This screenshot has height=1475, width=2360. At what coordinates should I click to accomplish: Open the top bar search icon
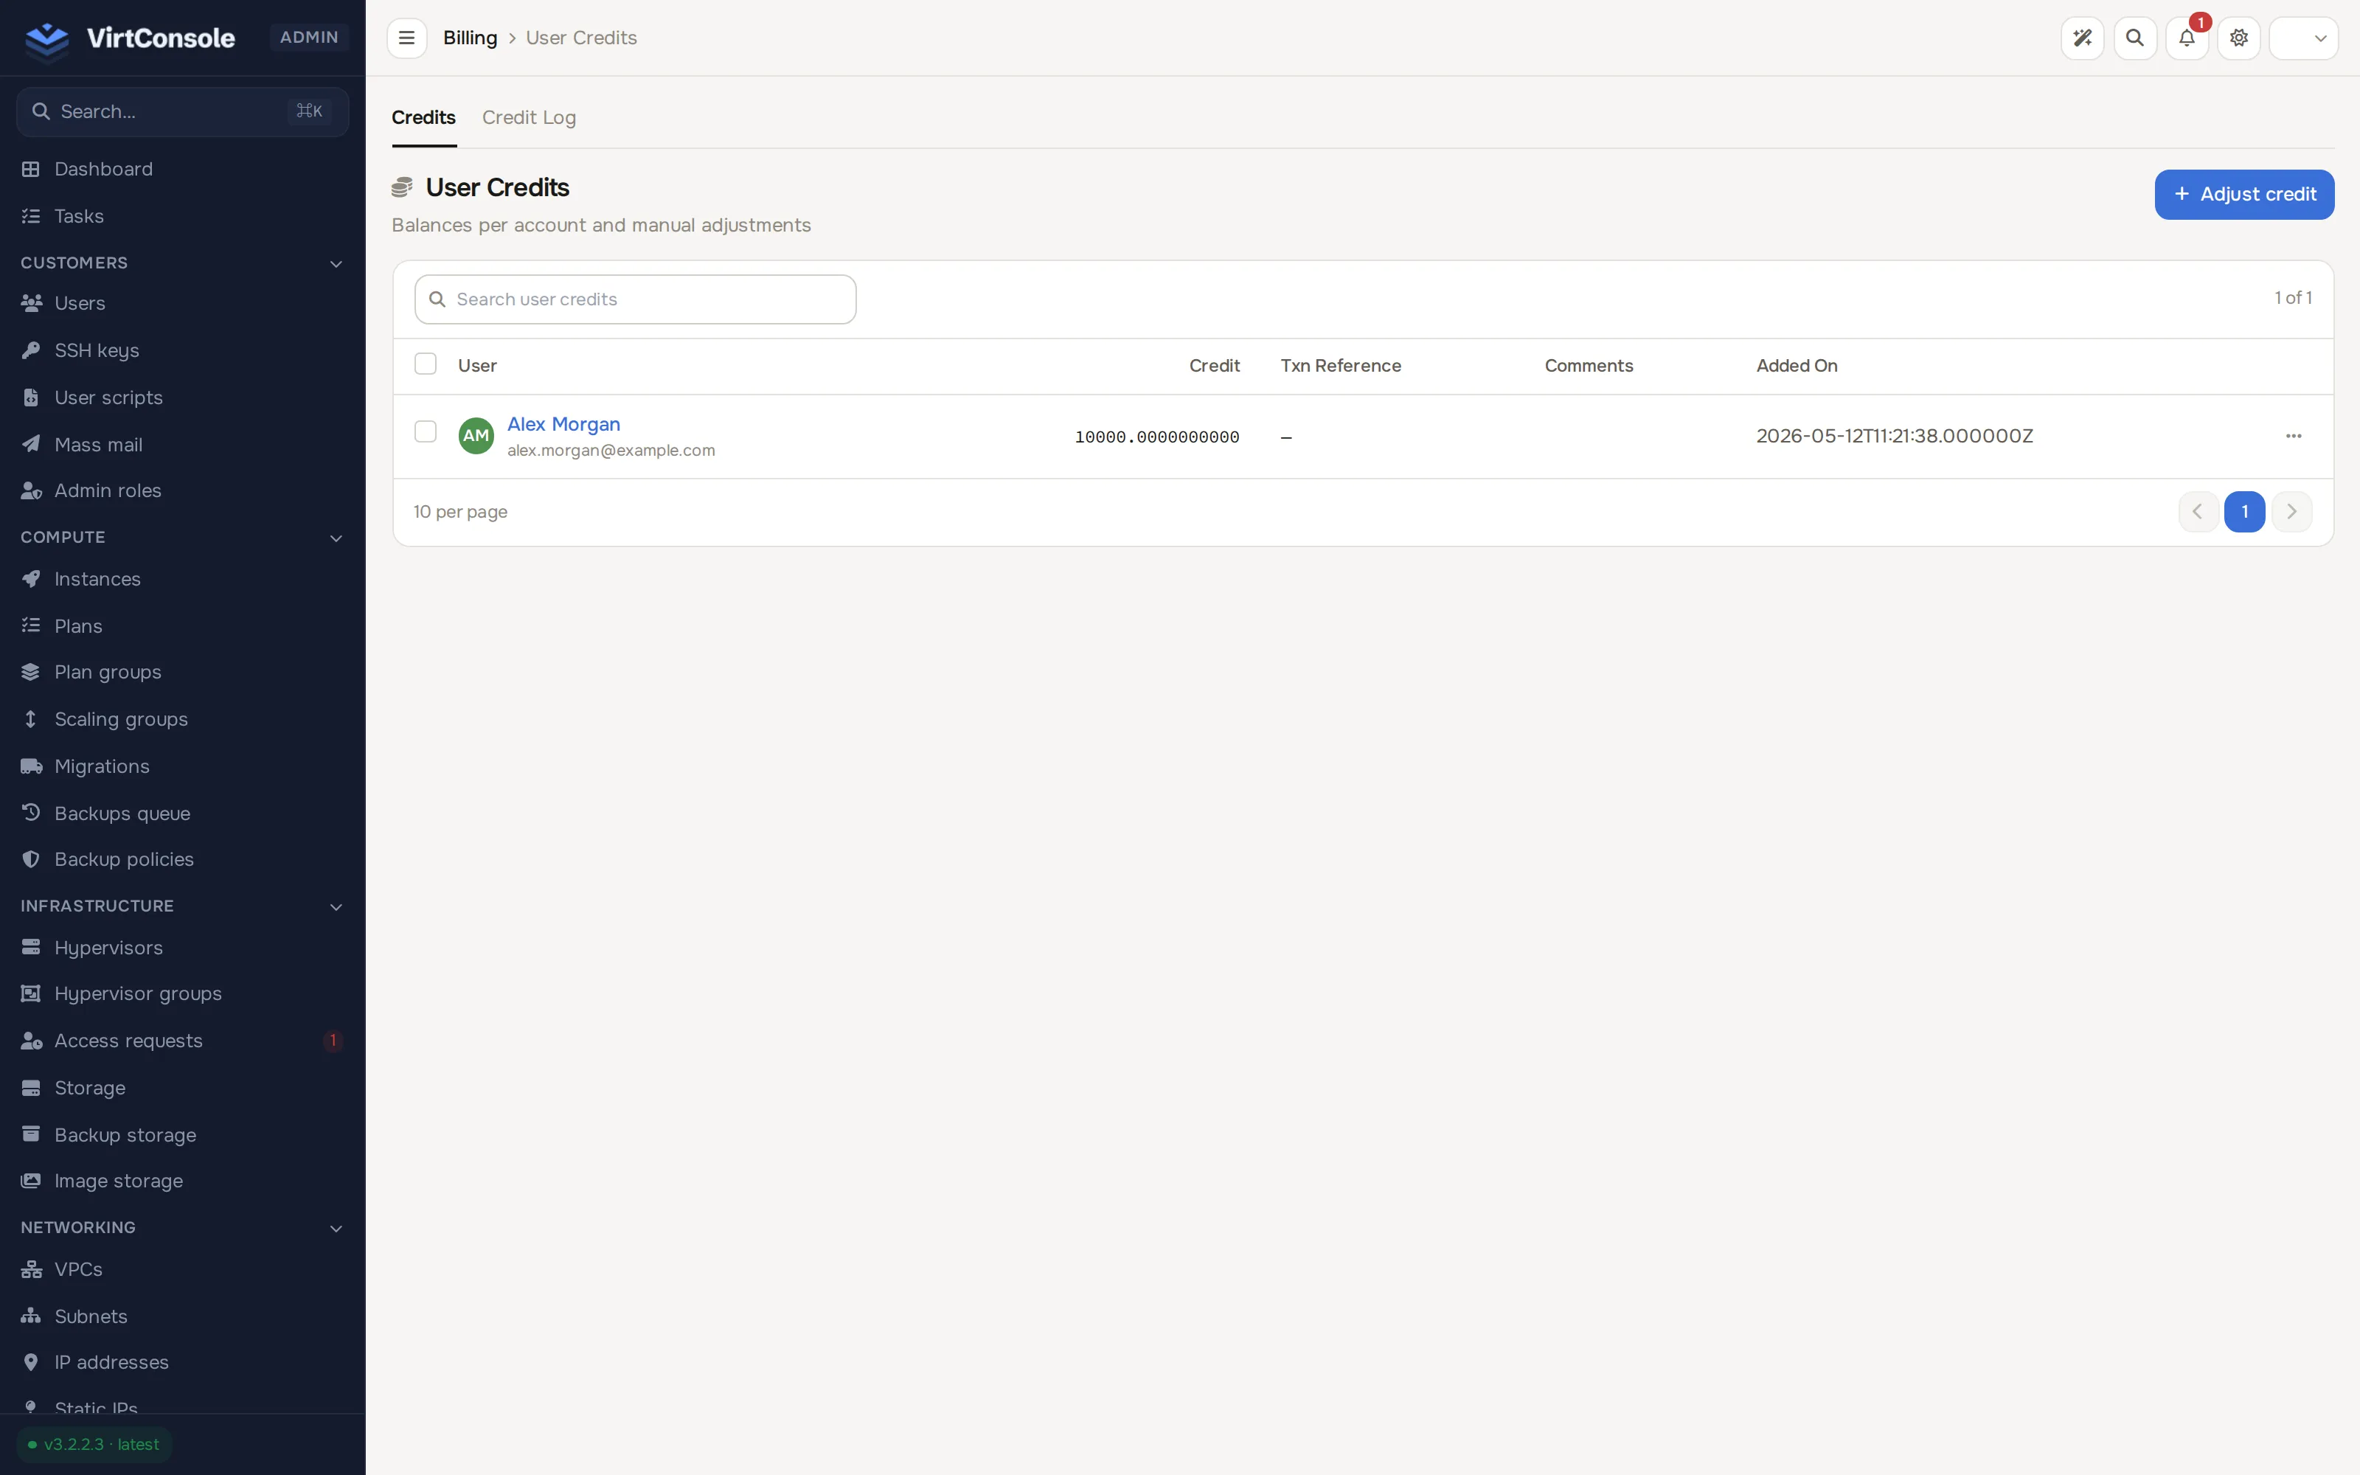pos(2135,38)
